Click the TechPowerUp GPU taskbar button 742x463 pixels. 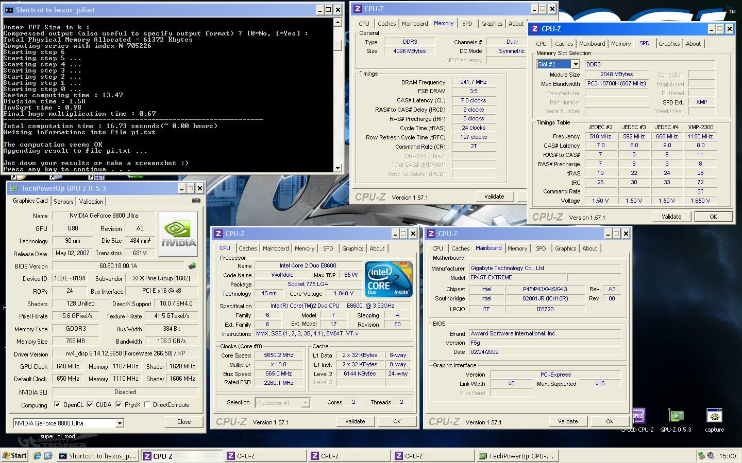tap(517, 456)
